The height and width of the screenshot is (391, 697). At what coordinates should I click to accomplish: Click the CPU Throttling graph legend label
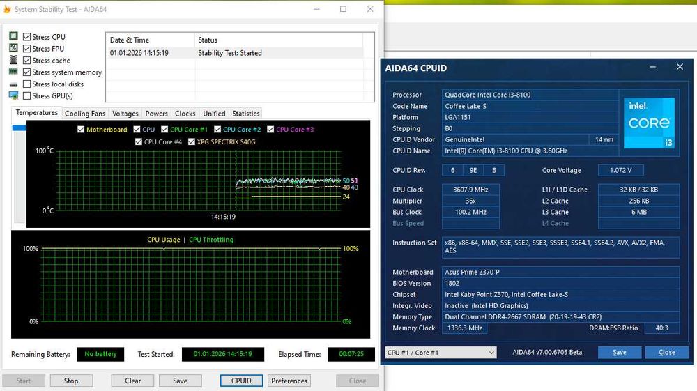tap(211, 240)
